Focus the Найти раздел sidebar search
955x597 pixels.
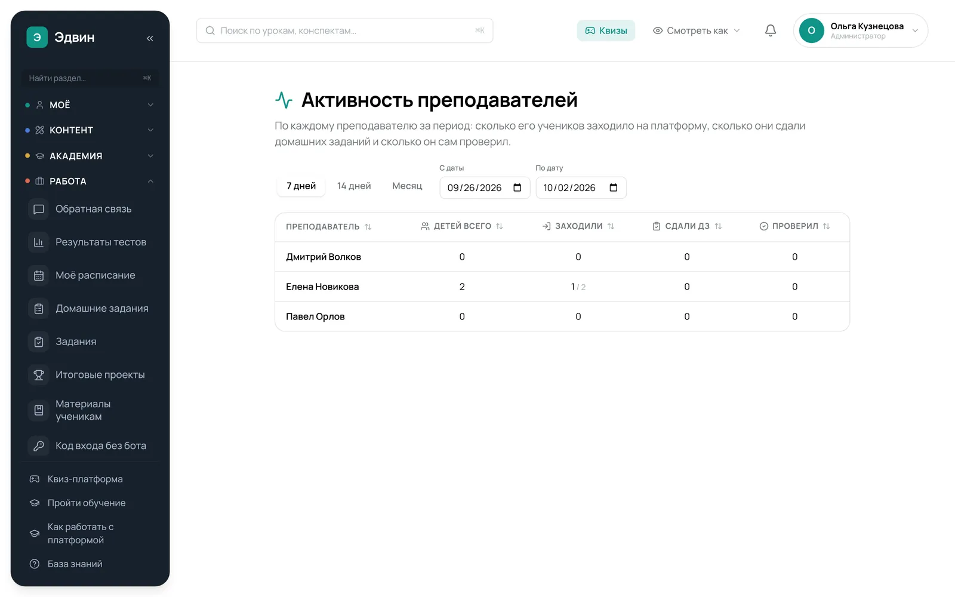[x=90, y=78]
